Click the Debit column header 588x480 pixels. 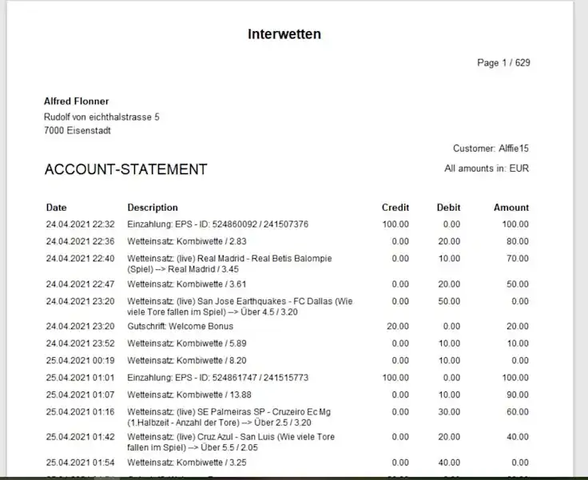[448, 208]
